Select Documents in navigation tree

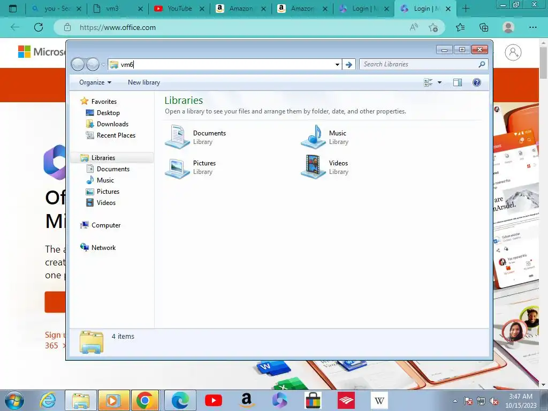(x=113, y=169)
